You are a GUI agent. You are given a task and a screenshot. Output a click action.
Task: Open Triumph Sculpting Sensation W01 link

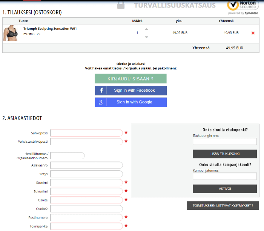click(50, 28)
